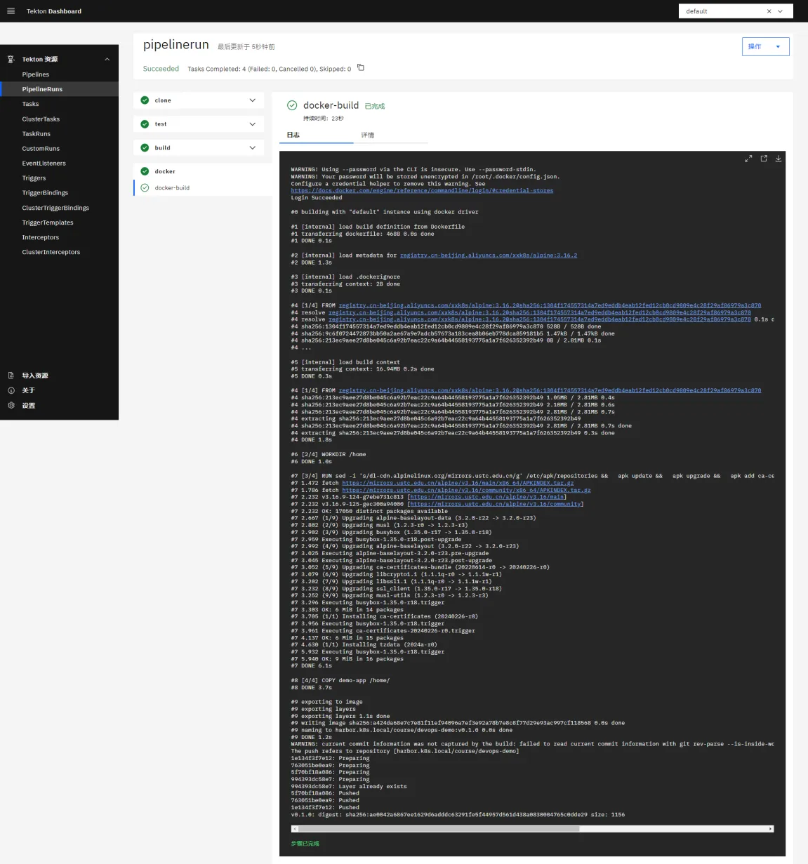Viewport: 808px width, 864px height.
Task: Maximize the log viewer
Action: pos(748,159)
